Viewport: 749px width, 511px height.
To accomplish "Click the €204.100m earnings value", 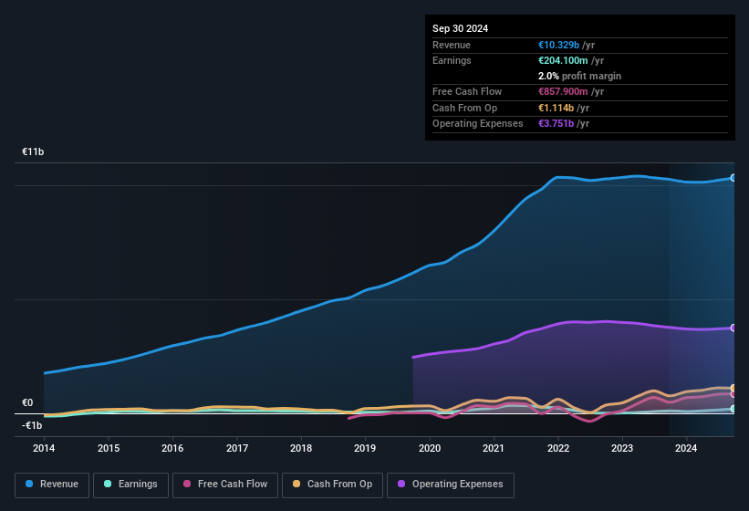I will pos(563,60).
